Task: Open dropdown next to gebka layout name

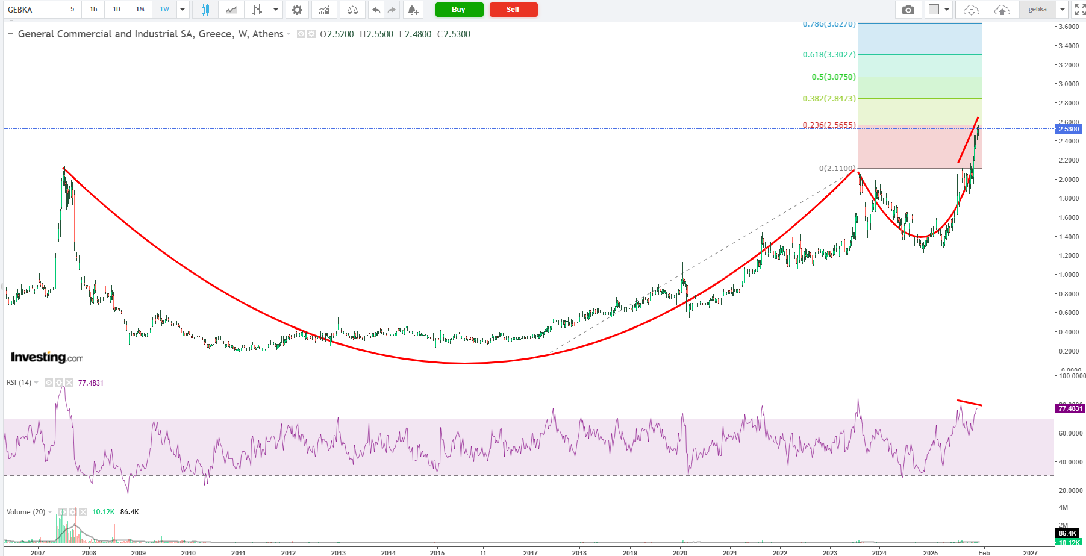Action: click(1063, 10)
